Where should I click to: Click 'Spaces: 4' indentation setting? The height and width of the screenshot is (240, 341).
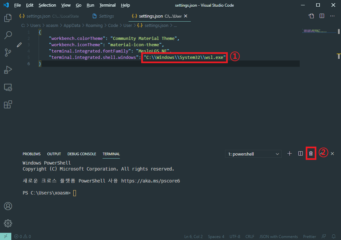pyautogui.click(x=216, y=237)
